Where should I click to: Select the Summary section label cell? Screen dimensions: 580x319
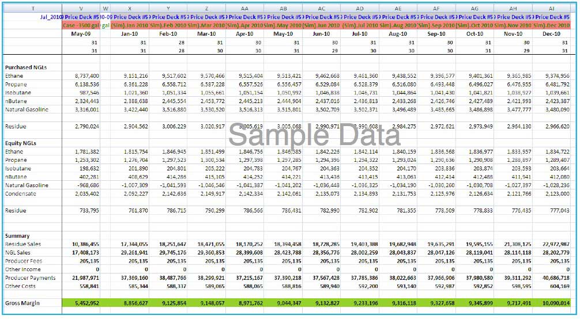pos(17,236)
